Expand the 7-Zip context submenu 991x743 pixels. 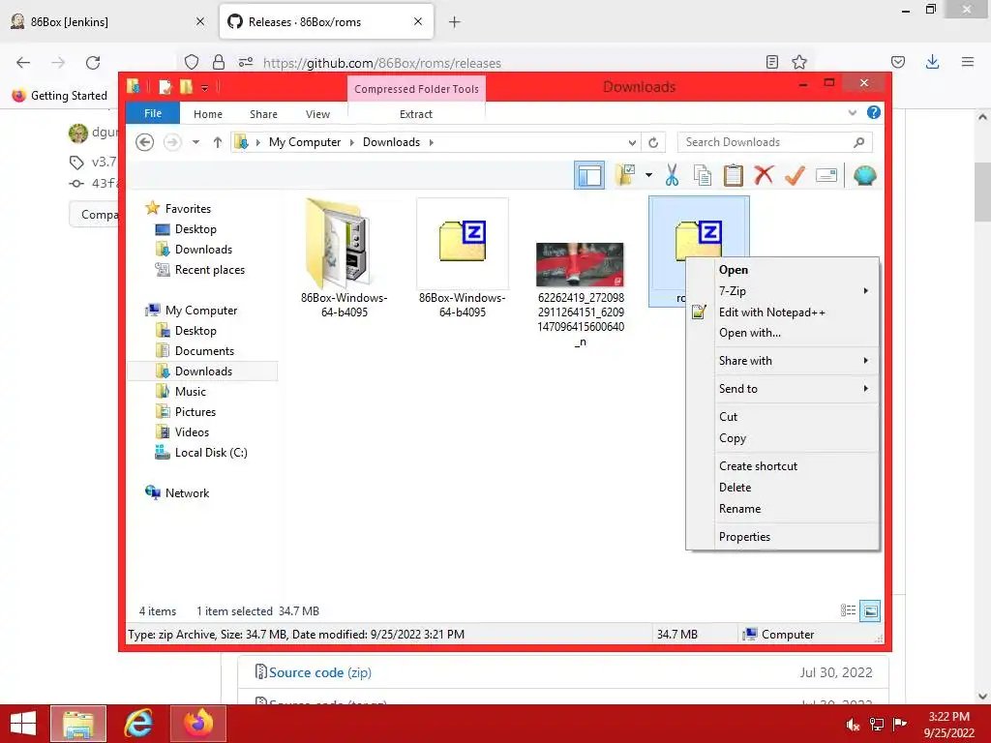[783, 291]
